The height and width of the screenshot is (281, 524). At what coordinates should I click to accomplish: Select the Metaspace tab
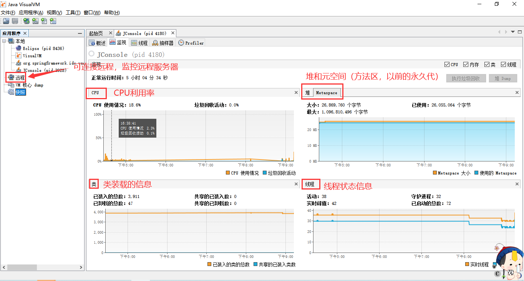click(327, 93)
